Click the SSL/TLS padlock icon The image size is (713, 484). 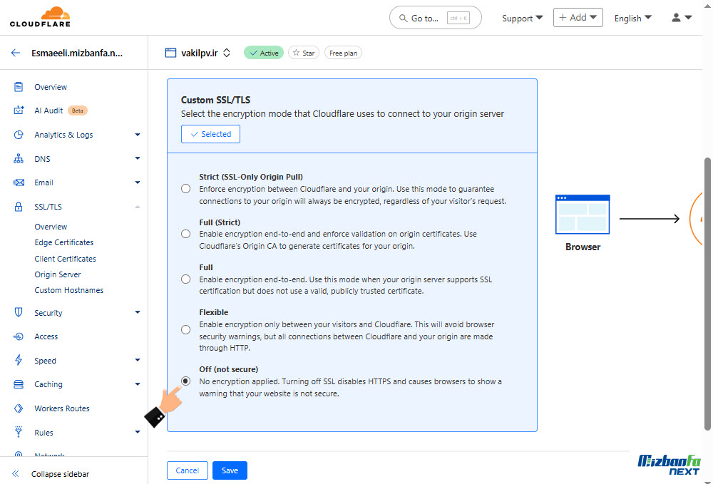click(19, 207)
